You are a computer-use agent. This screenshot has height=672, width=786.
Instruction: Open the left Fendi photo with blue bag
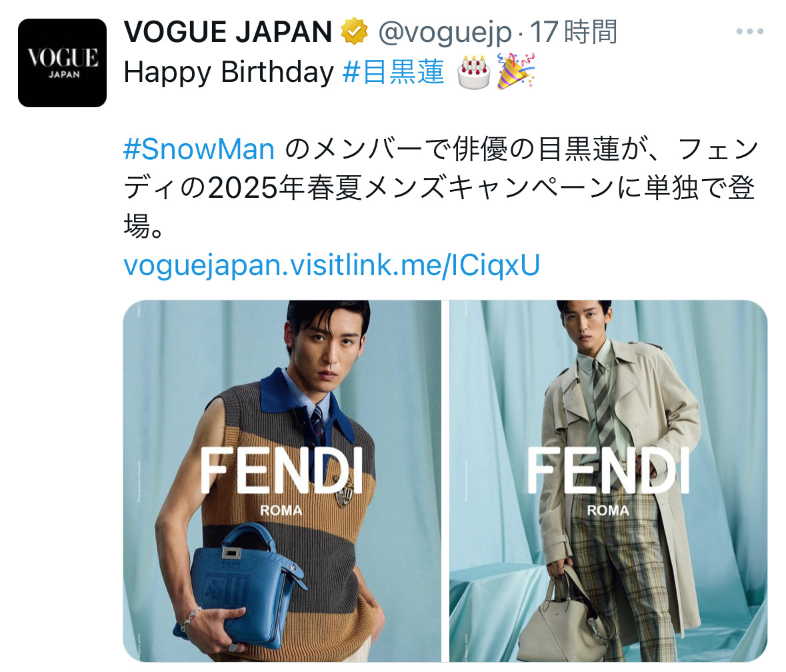coord(282,481)
